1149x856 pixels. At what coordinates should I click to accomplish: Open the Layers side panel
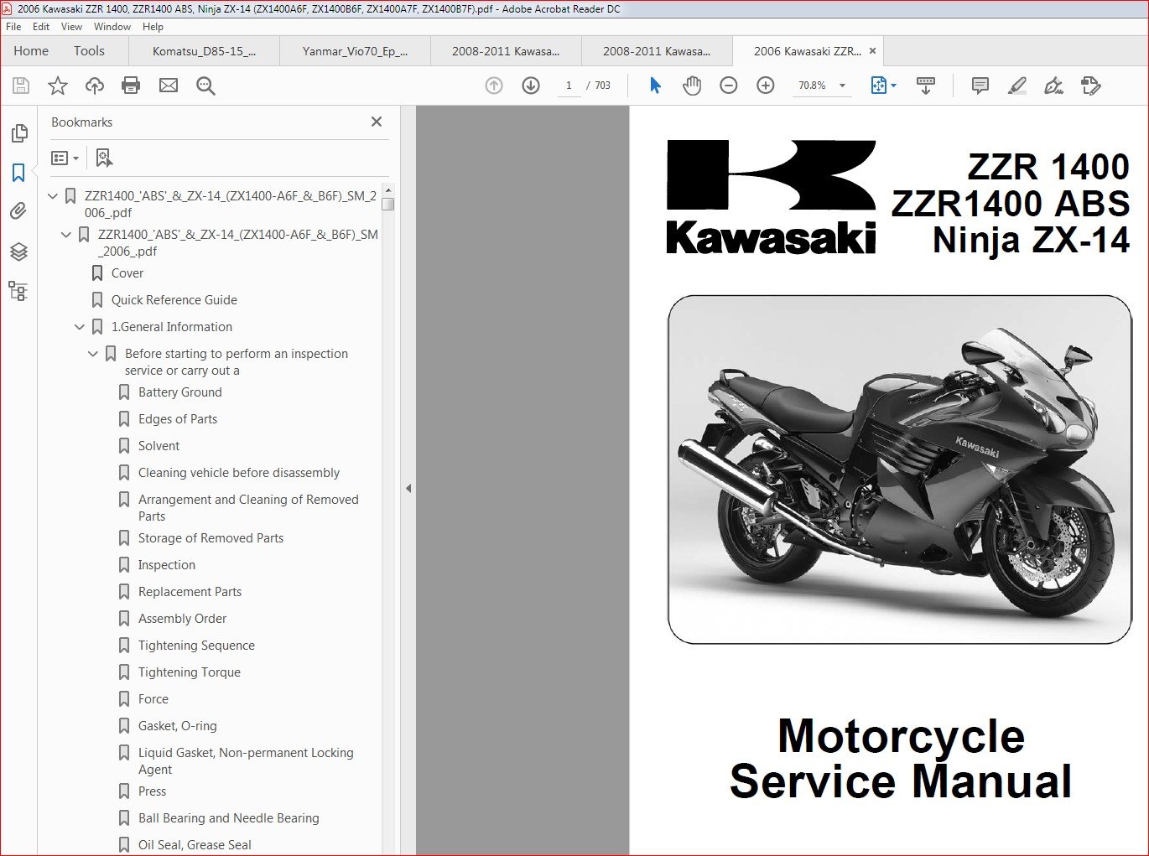pos(18,252)
